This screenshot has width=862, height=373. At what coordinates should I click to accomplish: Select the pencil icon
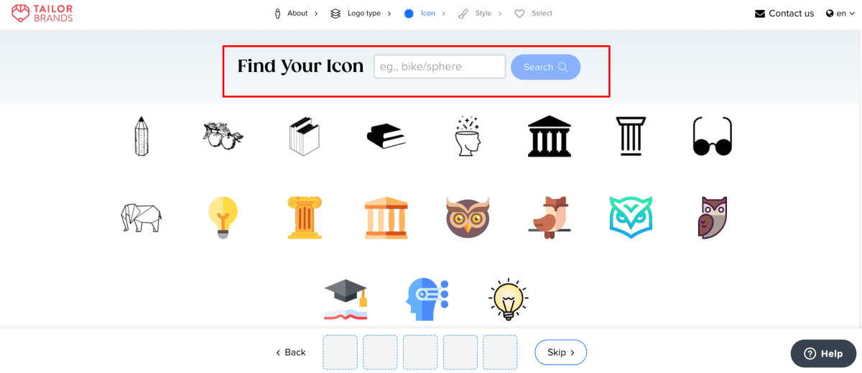[x=142, y=136]
